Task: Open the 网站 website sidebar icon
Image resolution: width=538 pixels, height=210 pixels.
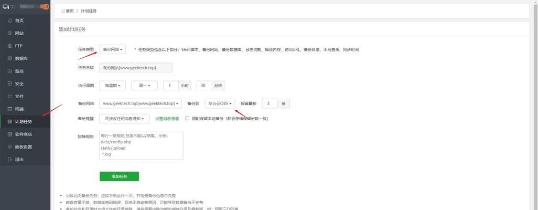Action: click(9, 33)
